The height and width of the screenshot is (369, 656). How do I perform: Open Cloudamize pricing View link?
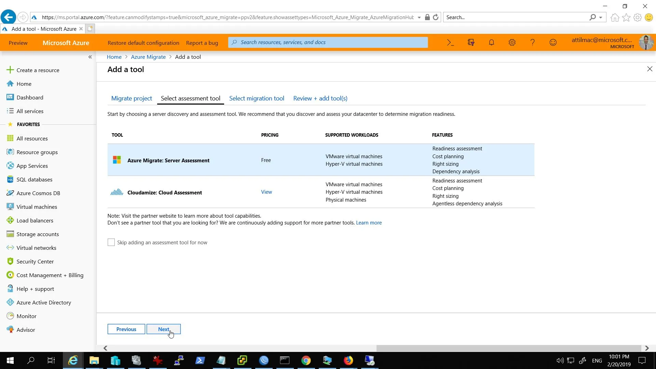(x=266, y=192)
